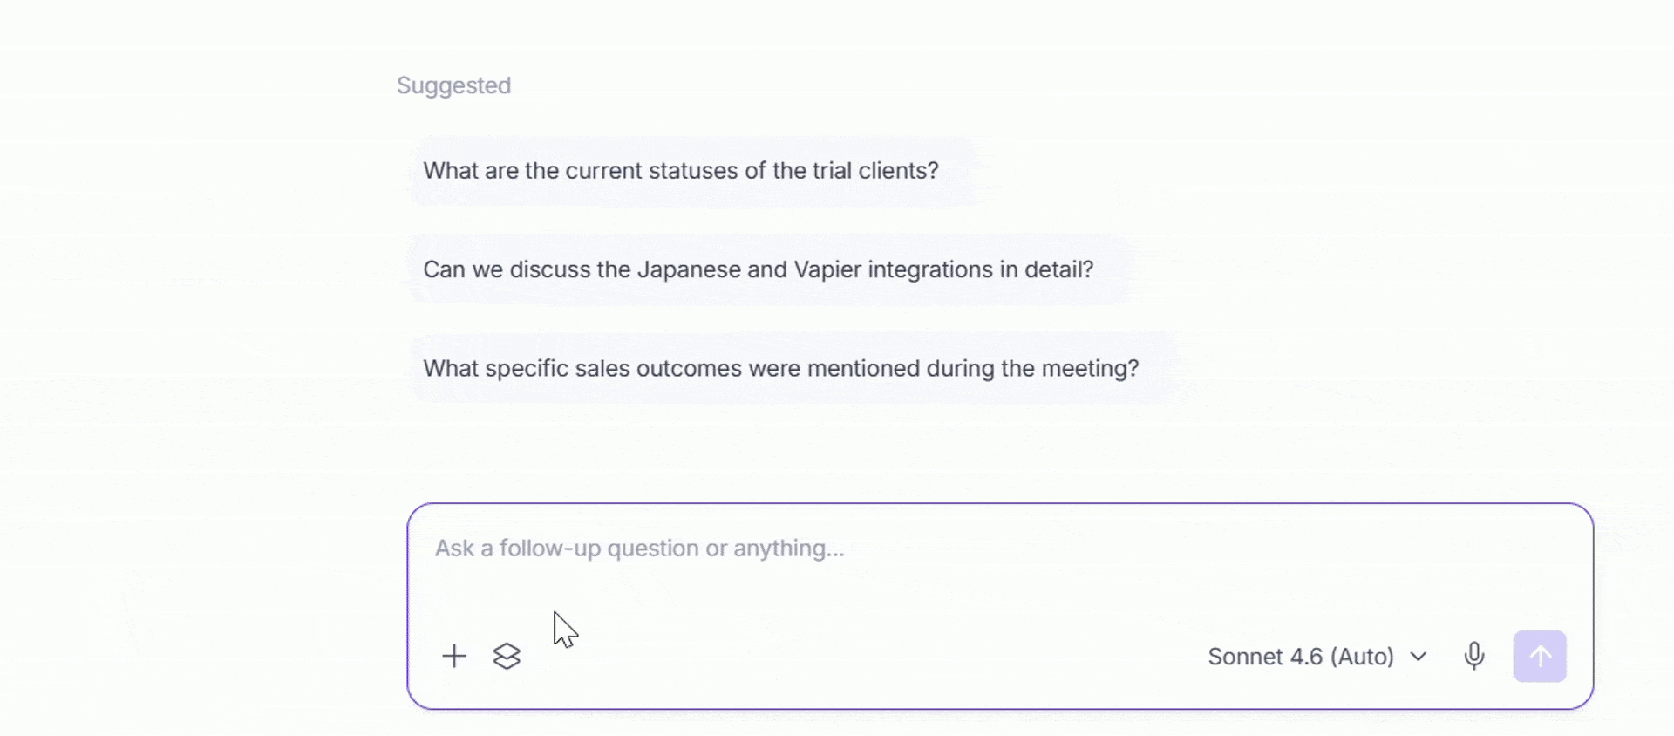Click the add button left of layers icon

[453, 656]
